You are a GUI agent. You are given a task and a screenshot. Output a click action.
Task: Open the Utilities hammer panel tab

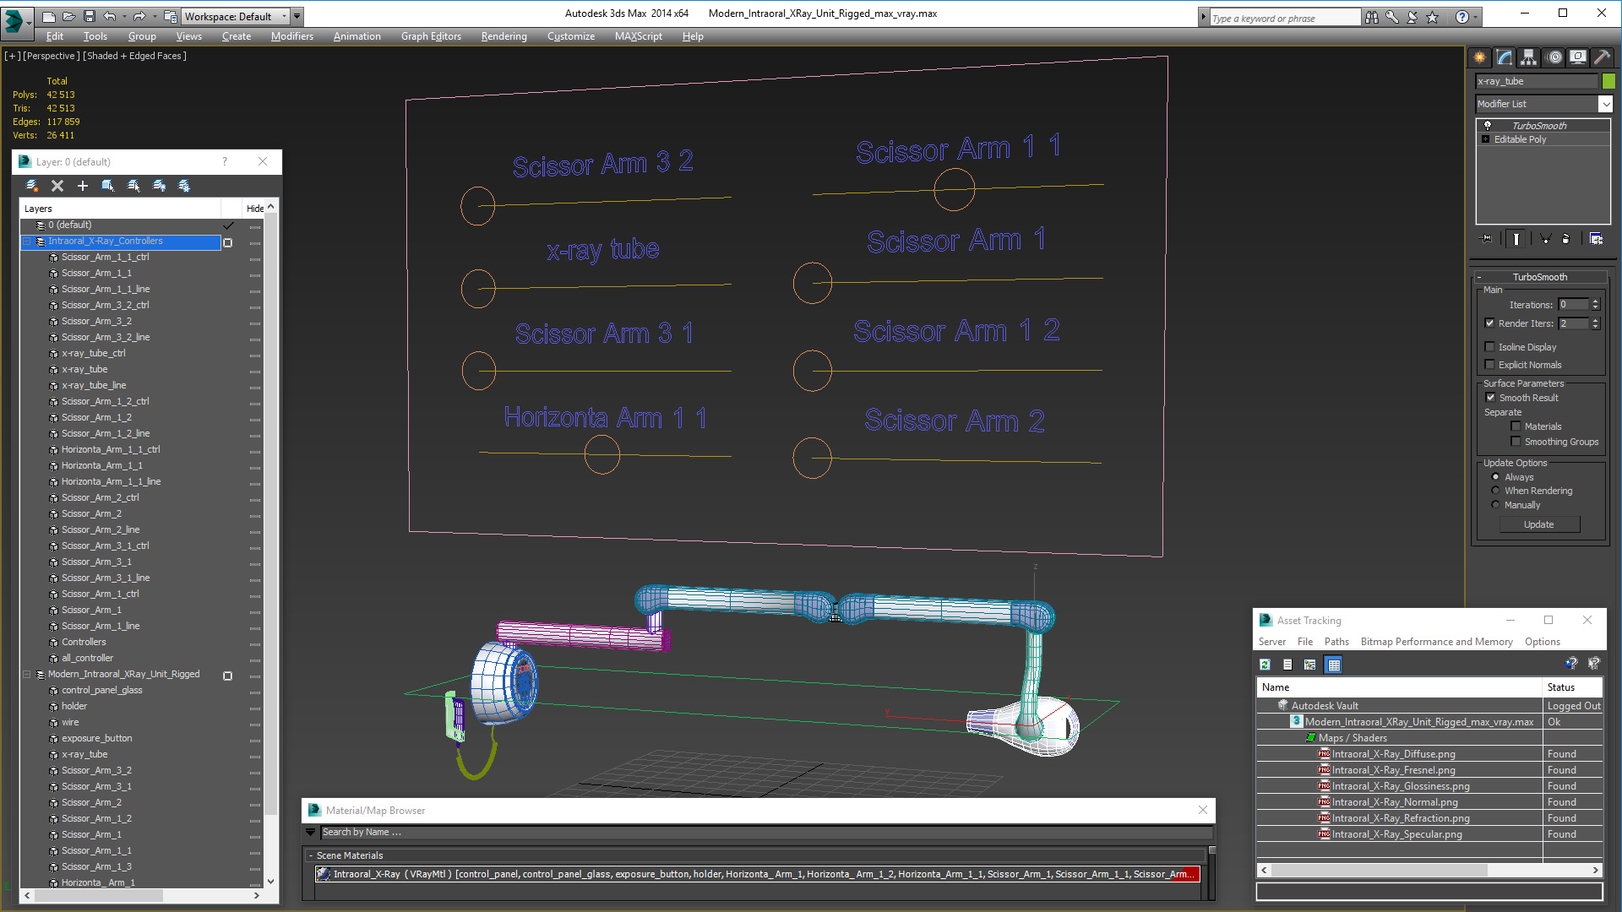[1602, 57]
